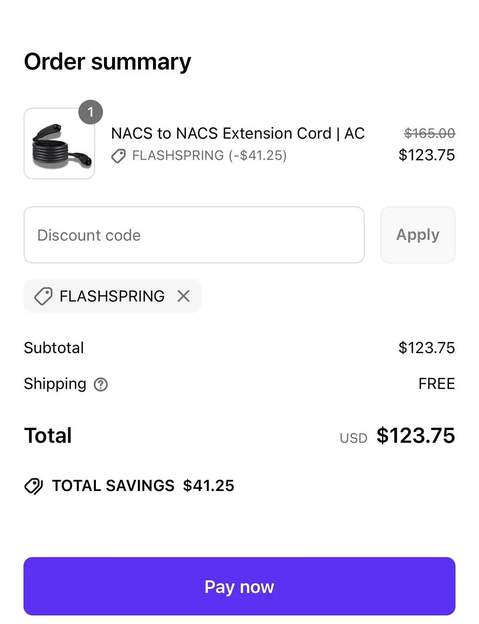Click the TOTAL SAVINGS $41.25 text

143,486
